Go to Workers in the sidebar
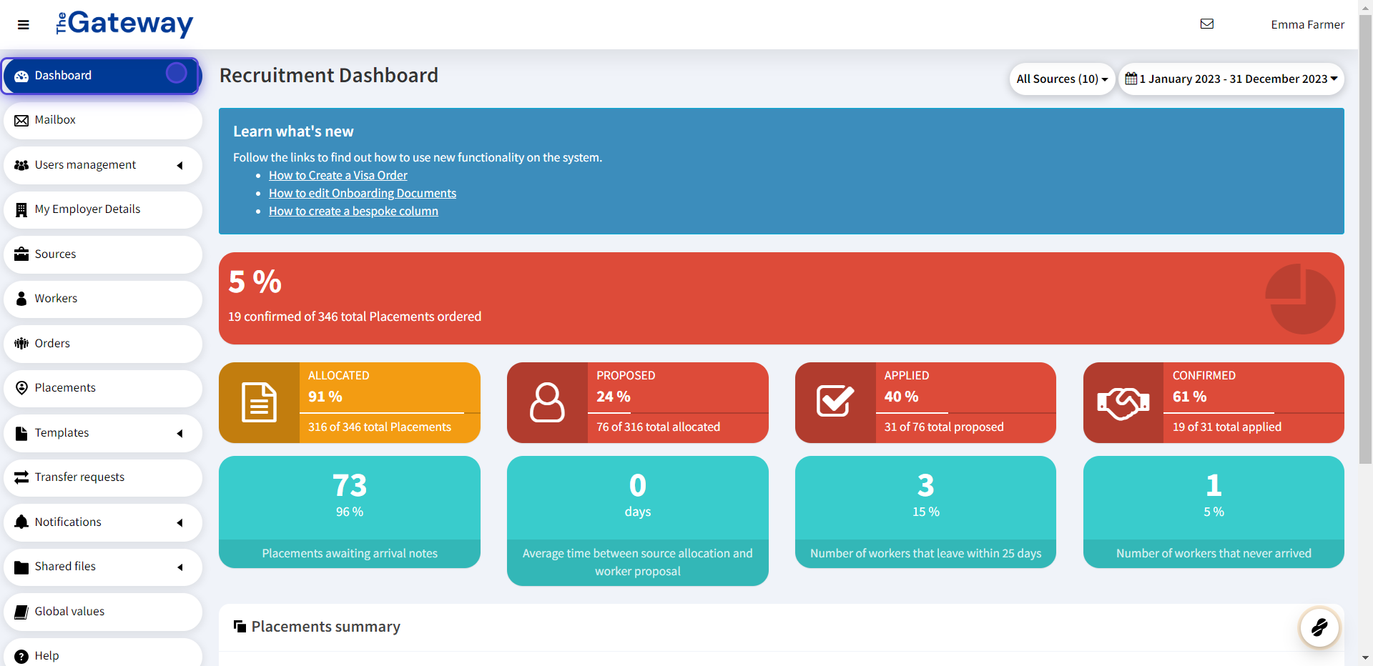This screenshot has height=666, width=1373. tap(103, 299)
